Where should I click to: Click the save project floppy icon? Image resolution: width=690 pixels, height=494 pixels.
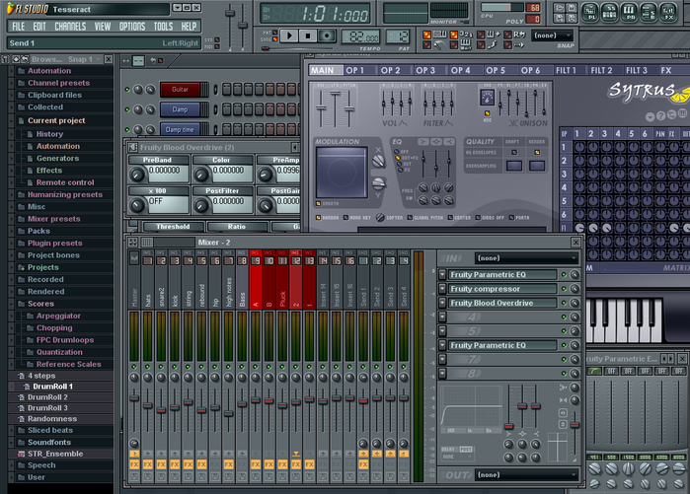click(572, 8)
